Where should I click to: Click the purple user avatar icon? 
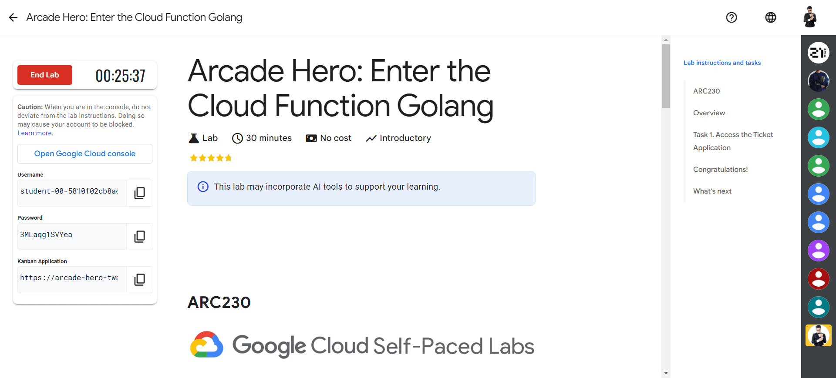(x=819, y=251)
